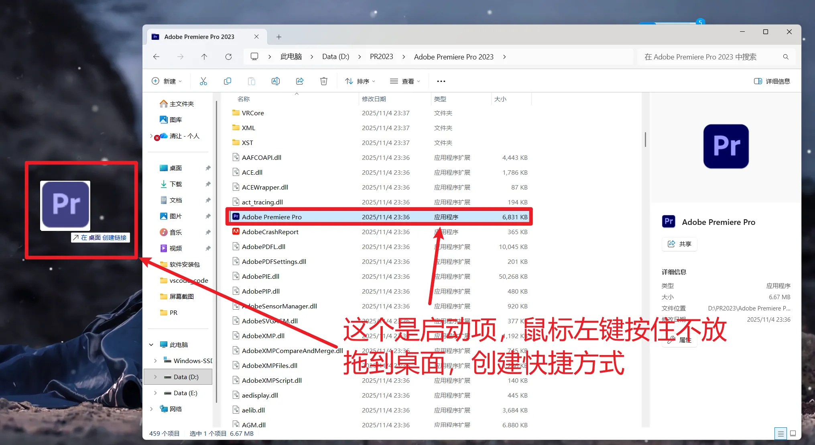Click the Delete trash icon
Screen dimensions: 815x445
(x=324, y=81)
